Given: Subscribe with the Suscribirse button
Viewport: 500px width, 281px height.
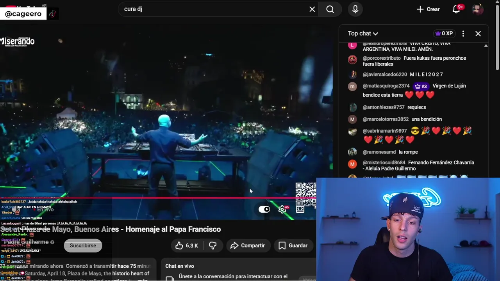Looking at the screenshot, I should coord(83,245).
